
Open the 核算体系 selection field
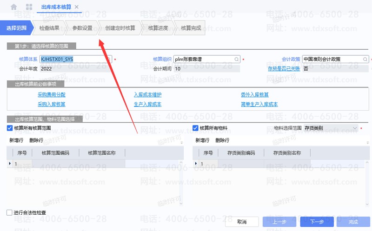(x=75, y=59)
